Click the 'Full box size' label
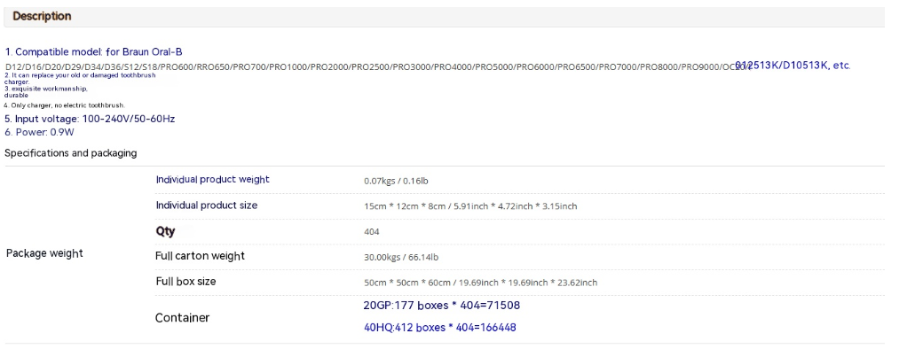The image size is (915, 349). click(x=185, y=282)
